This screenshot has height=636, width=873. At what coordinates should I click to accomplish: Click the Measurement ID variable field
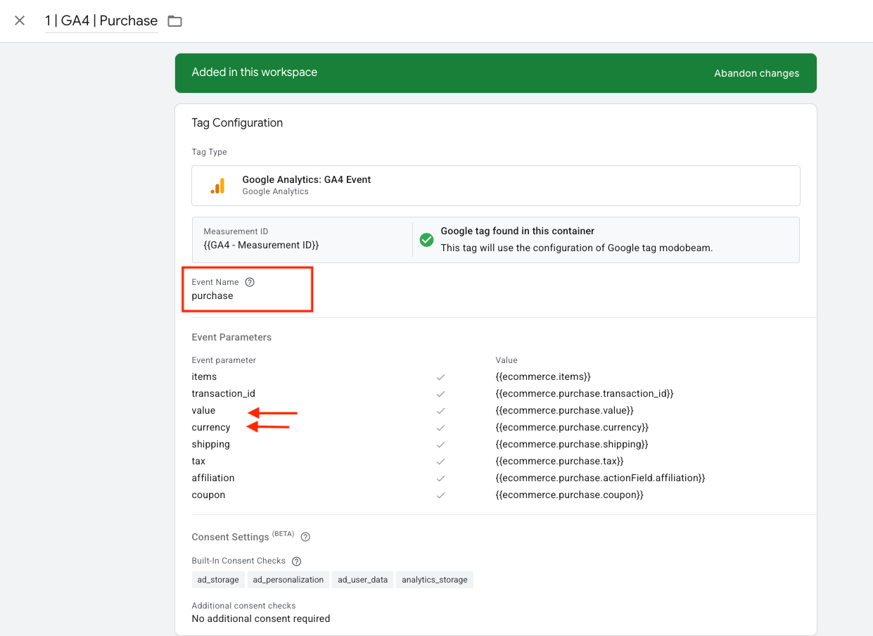[261, 245]
